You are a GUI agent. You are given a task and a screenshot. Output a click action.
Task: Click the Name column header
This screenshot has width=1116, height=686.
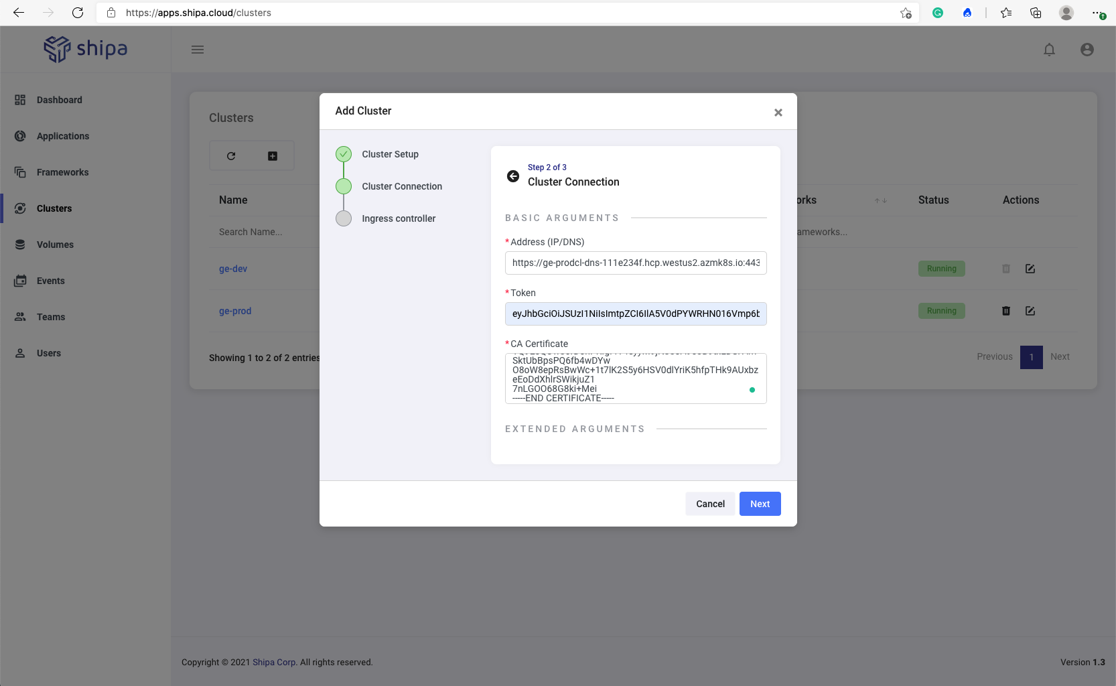point(233,200)
